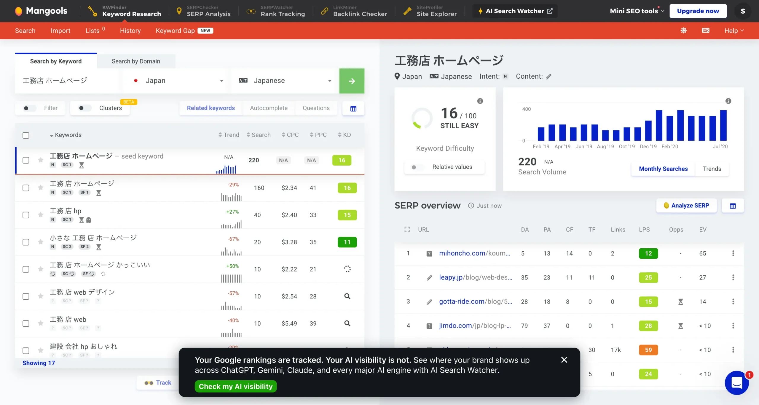Click Check my AI visibility button
This screenshot has width=759, height=405.
coord(236,386)
